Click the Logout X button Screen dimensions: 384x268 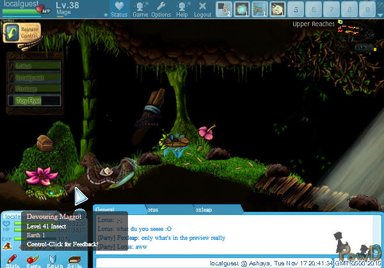coord(202,10)
